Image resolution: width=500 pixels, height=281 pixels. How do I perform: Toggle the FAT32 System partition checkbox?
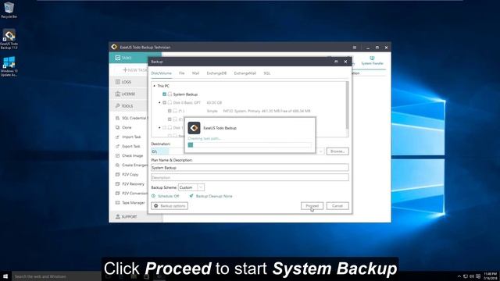[x=170, y=111]
